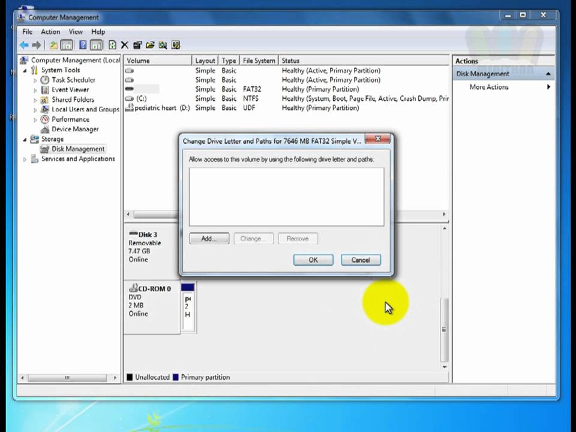Select the FAT32 volume row
This screenshot has height=432, width=576.
287,89
